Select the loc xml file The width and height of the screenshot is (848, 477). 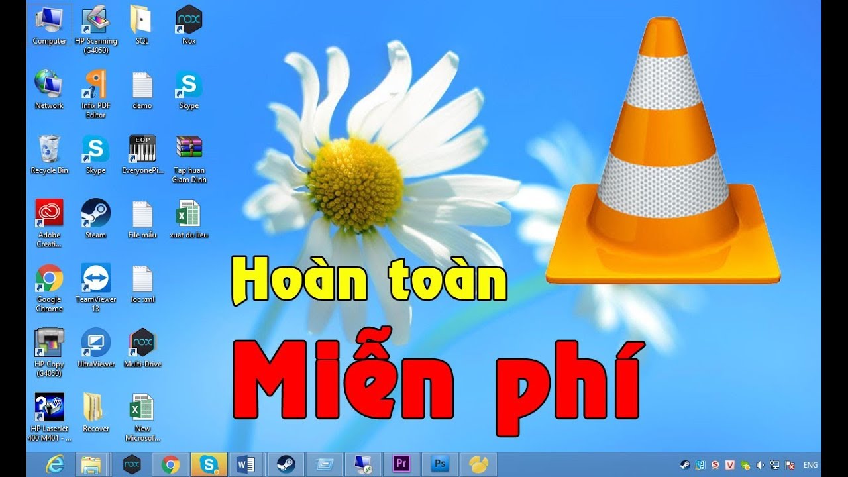coord(142,284)
